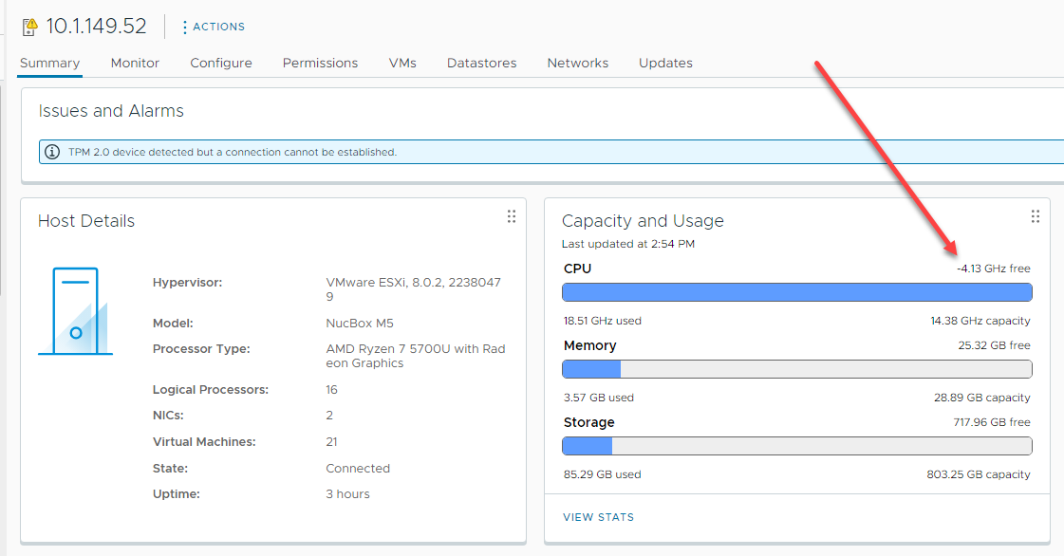Click the TPM 2.0 device alarm message
Viewport: 1064px width, 556px height.
pos(233,152)
